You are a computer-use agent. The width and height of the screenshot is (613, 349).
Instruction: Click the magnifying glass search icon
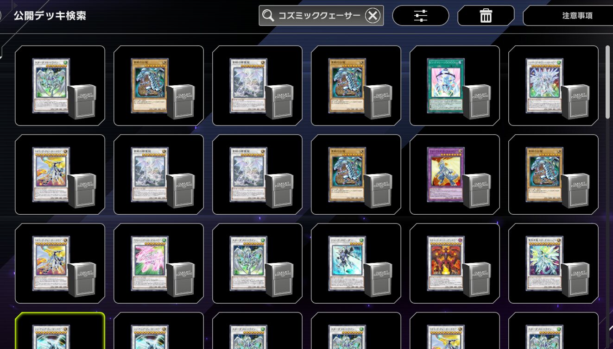[x=268, y=16]
